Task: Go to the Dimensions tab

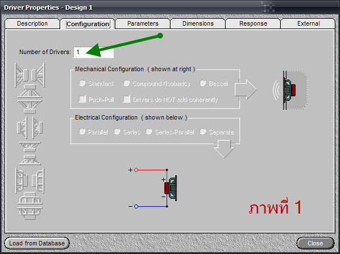Action: point(198,23)
